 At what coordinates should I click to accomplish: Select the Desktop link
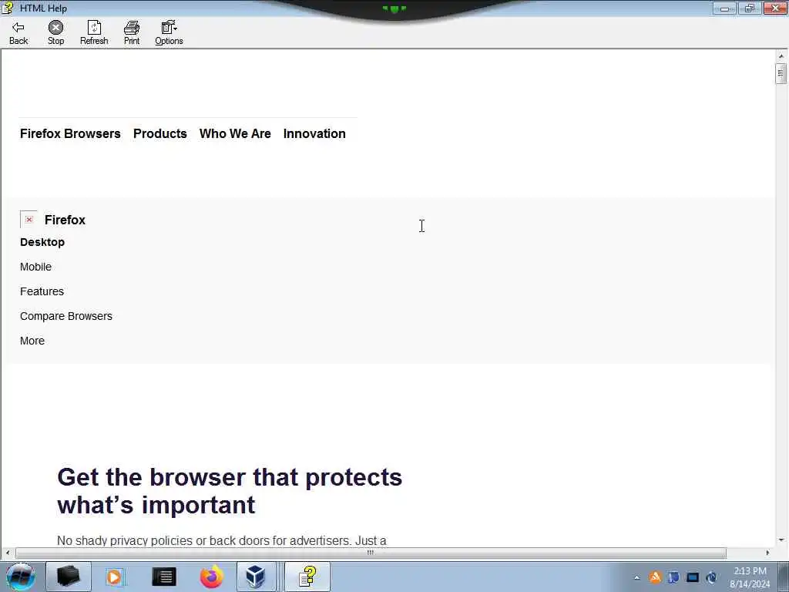coord(42,242)
